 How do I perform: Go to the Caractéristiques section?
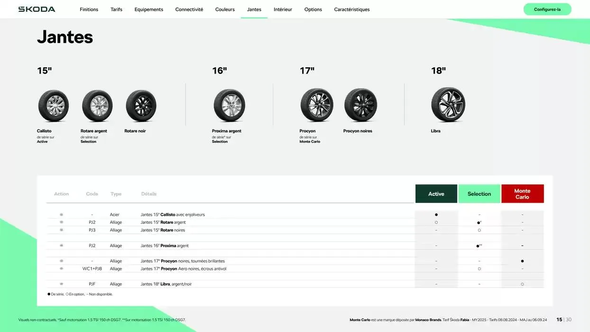point(351,9)
